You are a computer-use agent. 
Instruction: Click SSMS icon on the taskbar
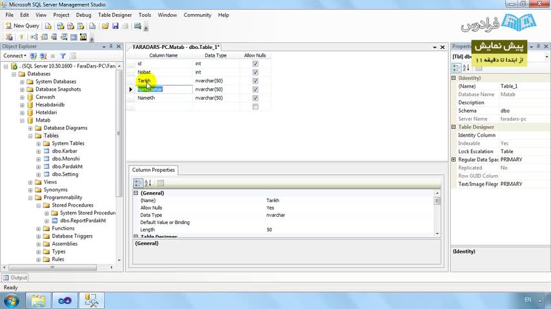point(92,301)
